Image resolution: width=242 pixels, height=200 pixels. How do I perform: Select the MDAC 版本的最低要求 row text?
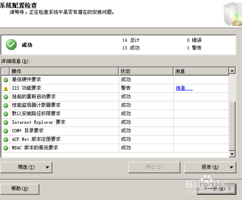35,148
